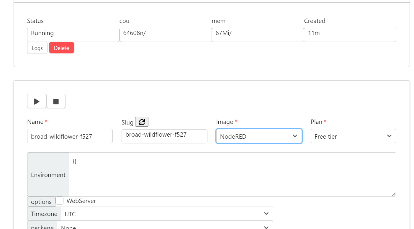
Task: Click the red Delete button
Action: tap(61, 48)
